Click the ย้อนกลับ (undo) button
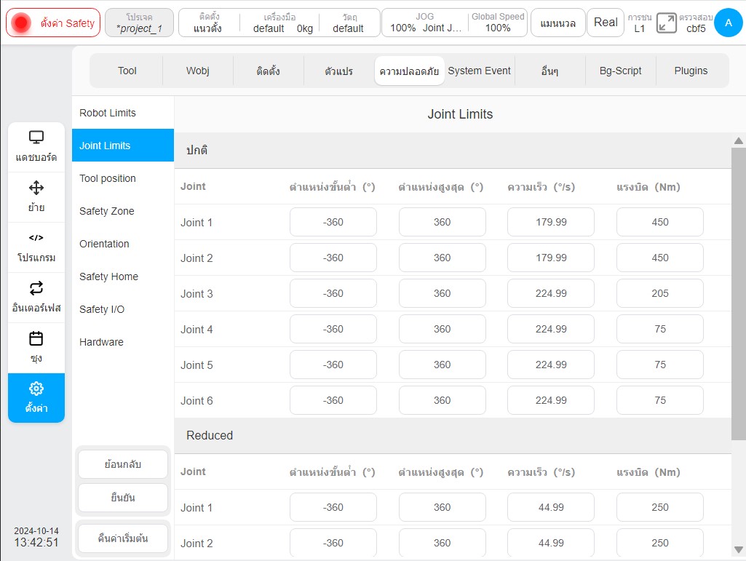Viewport: 746px width, 561px height. click(123, 464)
